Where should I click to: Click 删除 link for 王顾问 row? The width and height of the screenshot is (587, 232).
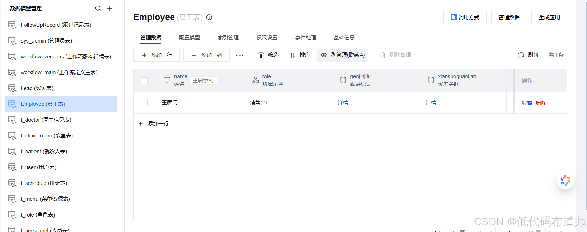point(541,103)
